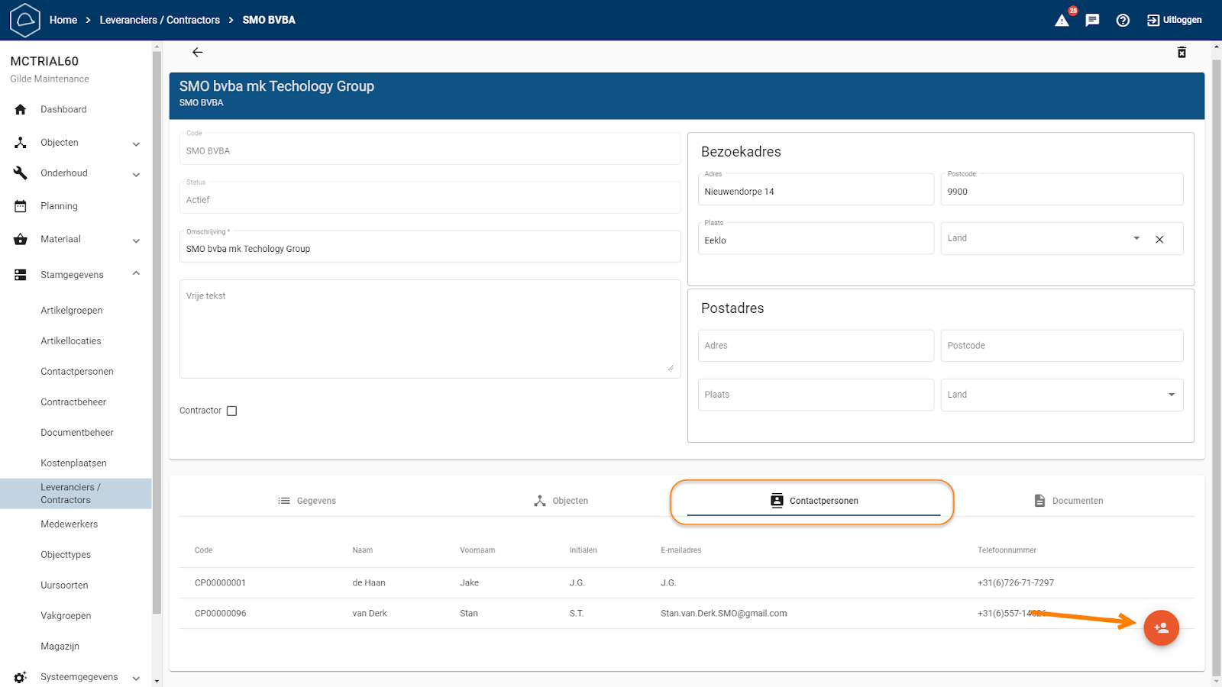Enable the Contractor checkbox

pos(232,411)
